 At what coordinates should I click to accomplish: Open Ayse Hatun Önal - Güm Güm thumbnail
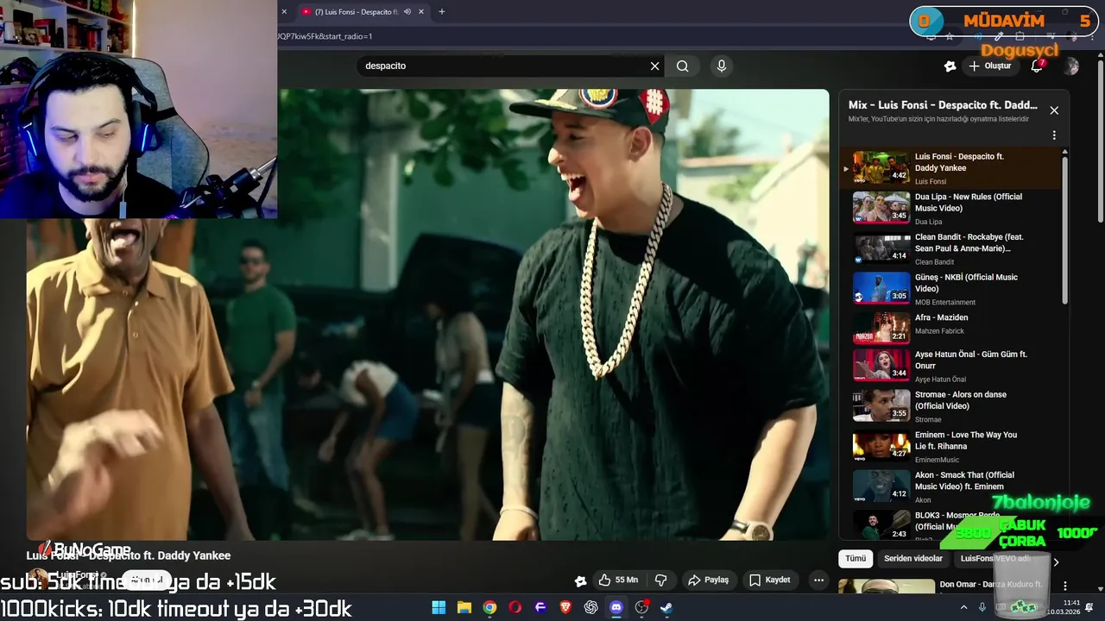coord(881,365)
